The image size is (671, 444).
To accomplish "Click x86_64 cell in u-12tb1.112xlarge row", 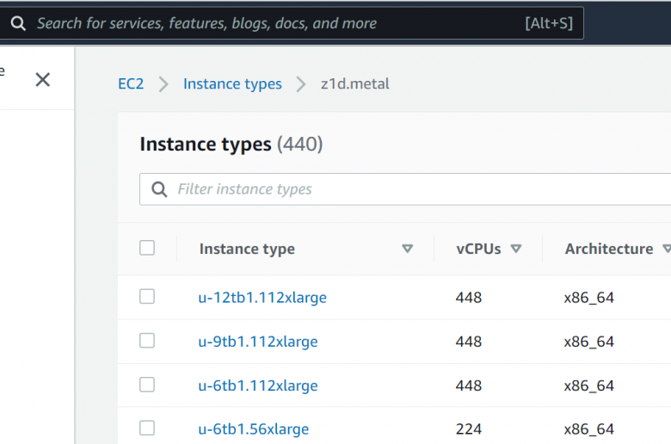I will (x=588, y=298).
